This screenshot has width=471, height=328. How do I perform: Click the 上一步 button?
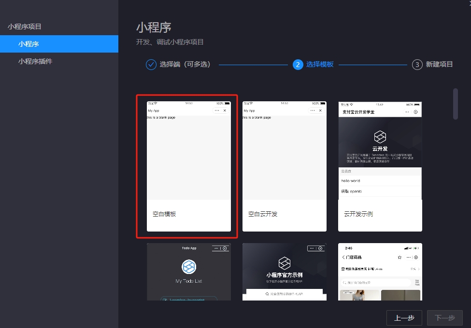pyautogui.click(x=404, y=317)
